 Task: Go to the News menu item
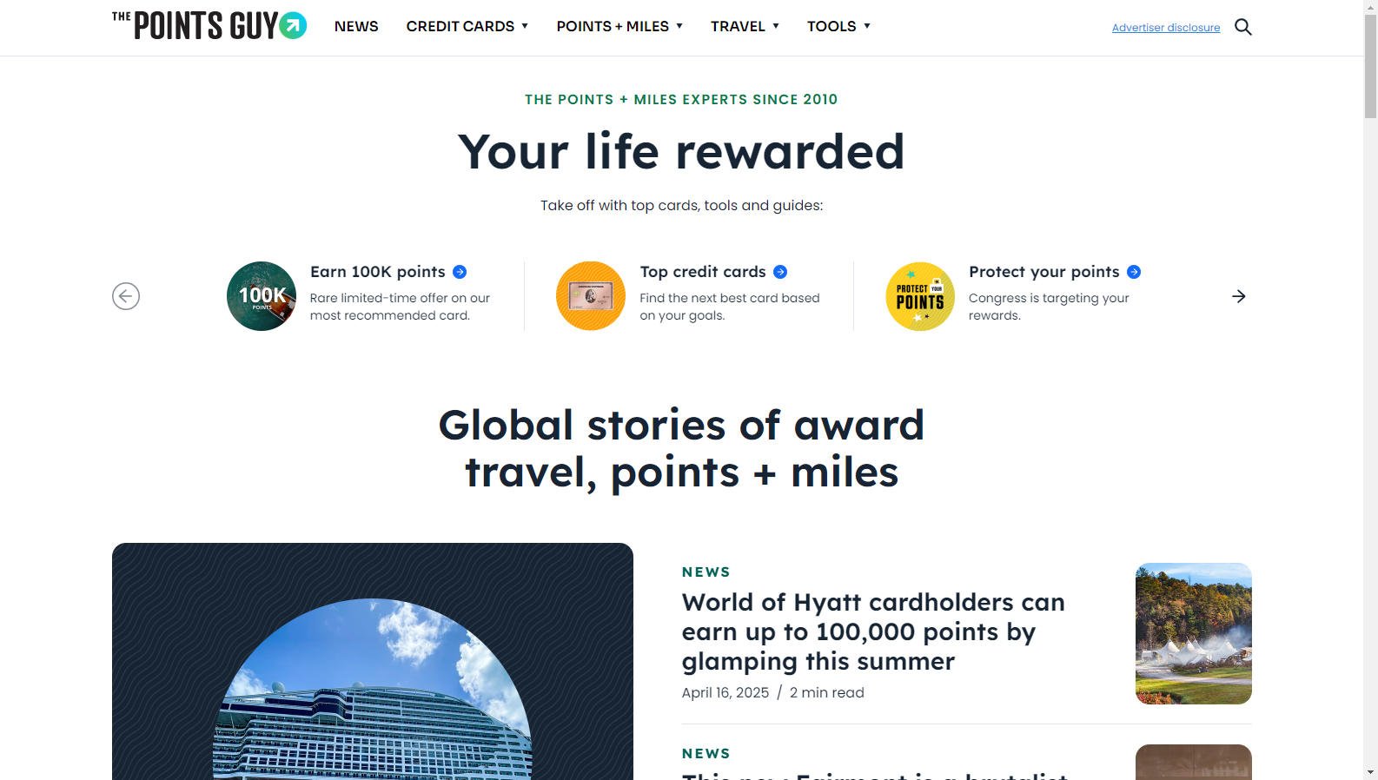tap(356, 26)
